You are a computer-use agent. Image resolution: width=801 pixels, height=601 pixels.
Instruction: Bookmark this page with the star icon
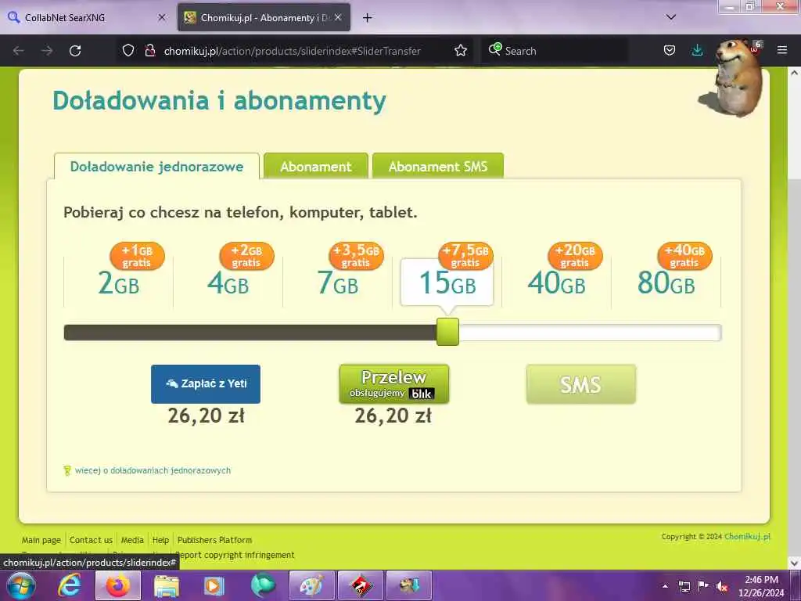click(460, 51)
